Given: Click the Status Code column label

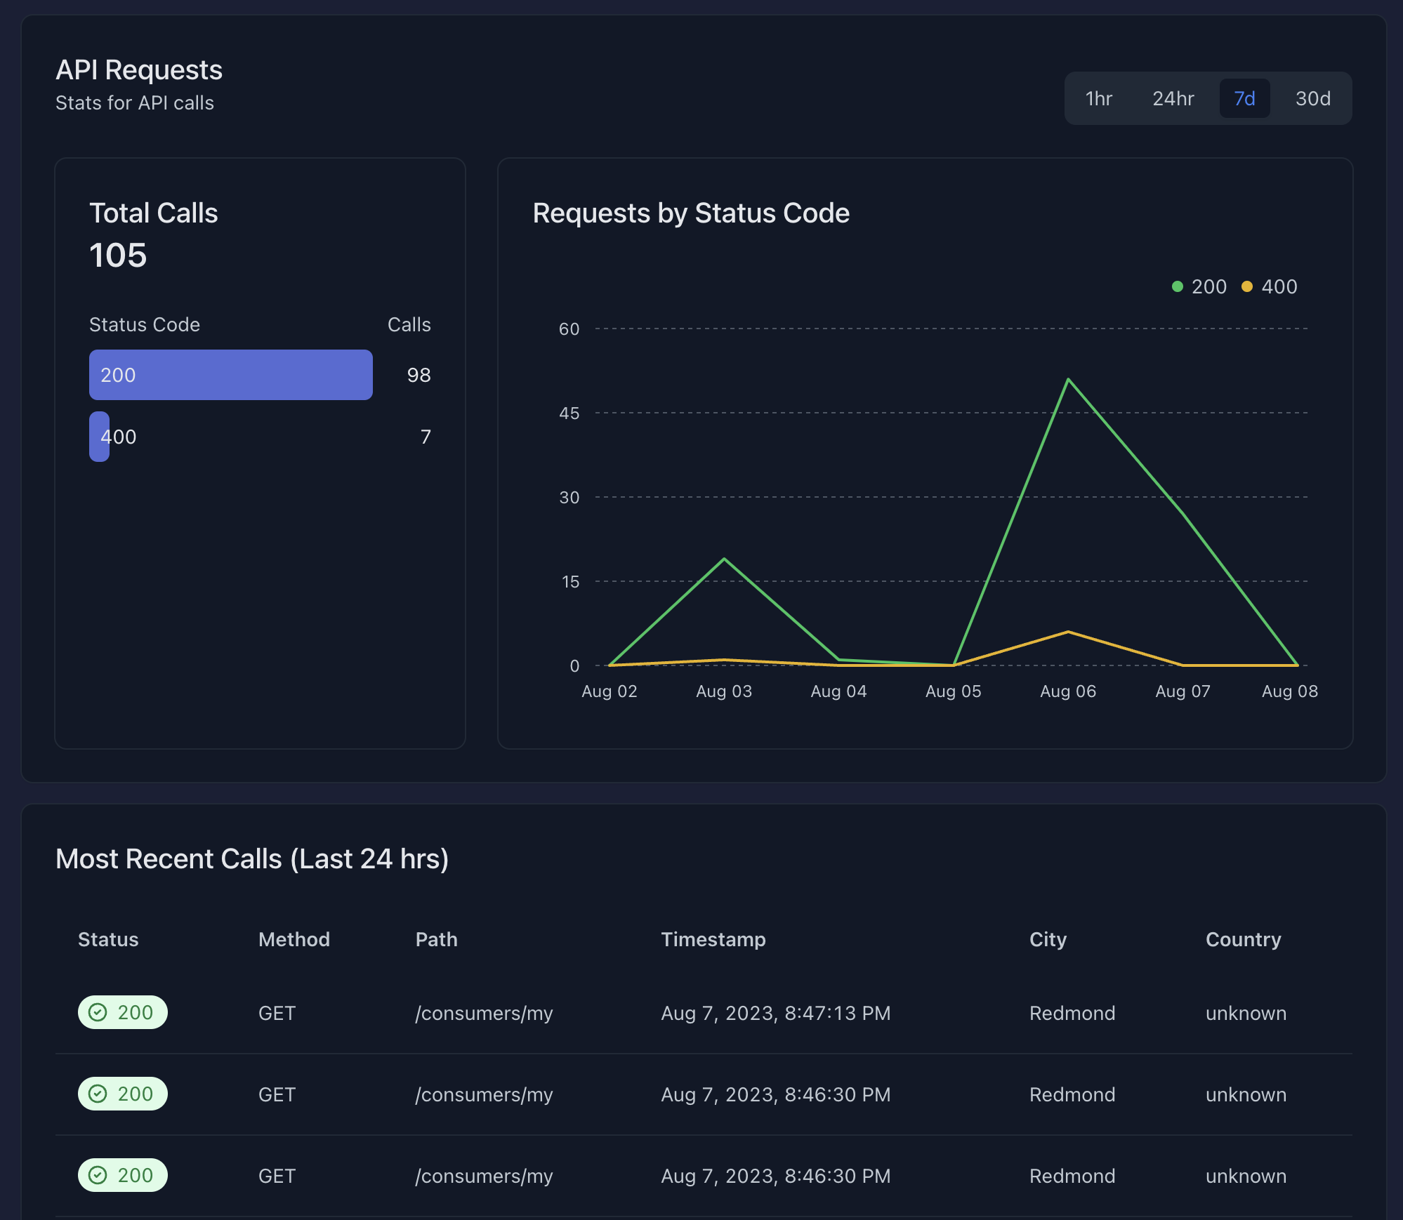Looking at the screenshot, I should coord(145,324).
